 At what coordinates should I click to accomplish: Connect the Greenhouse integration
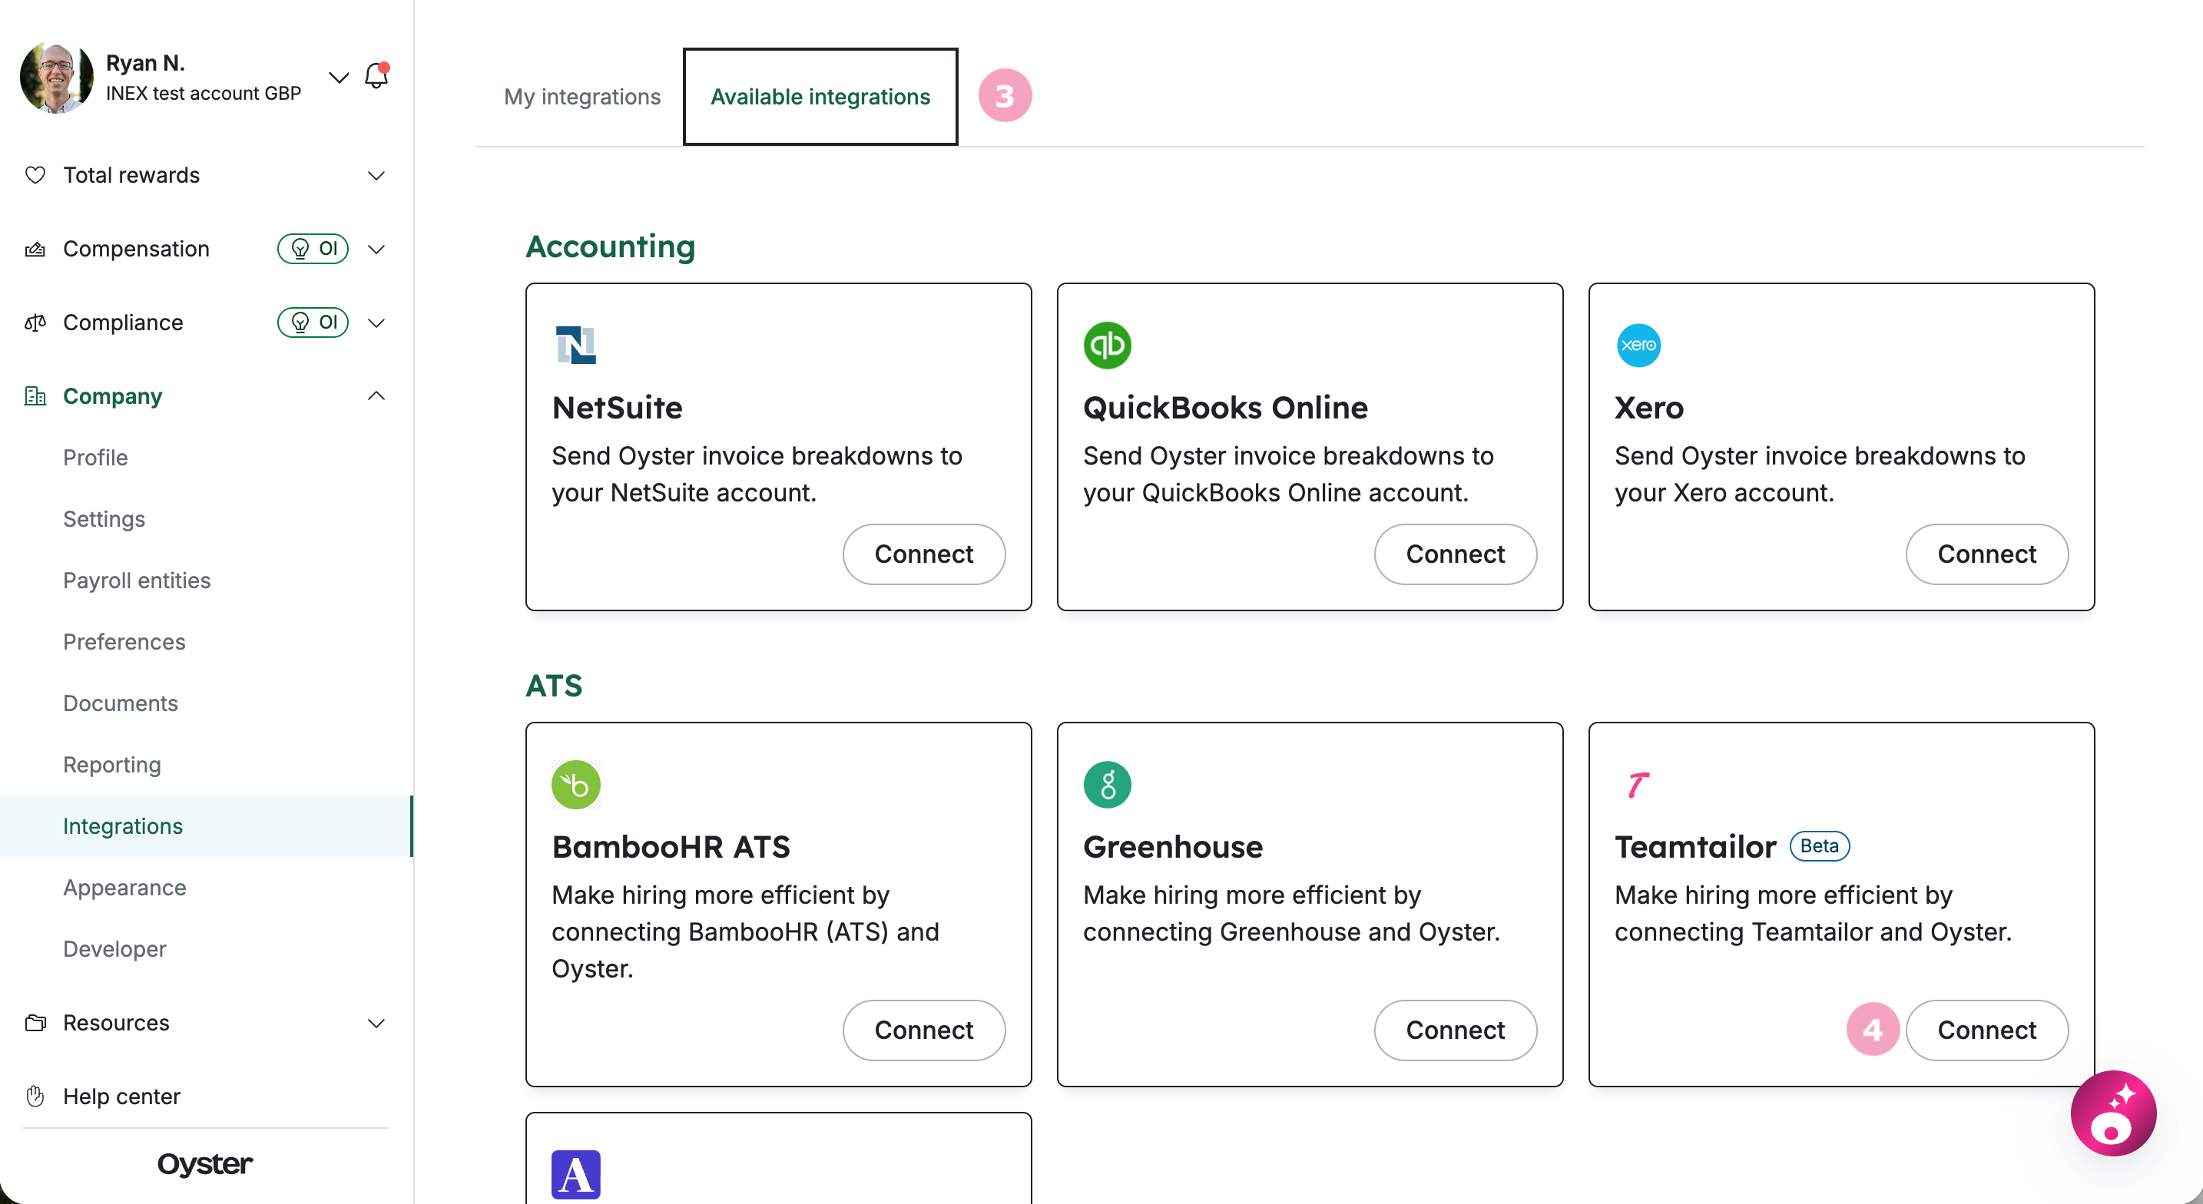point(1456,1030)
